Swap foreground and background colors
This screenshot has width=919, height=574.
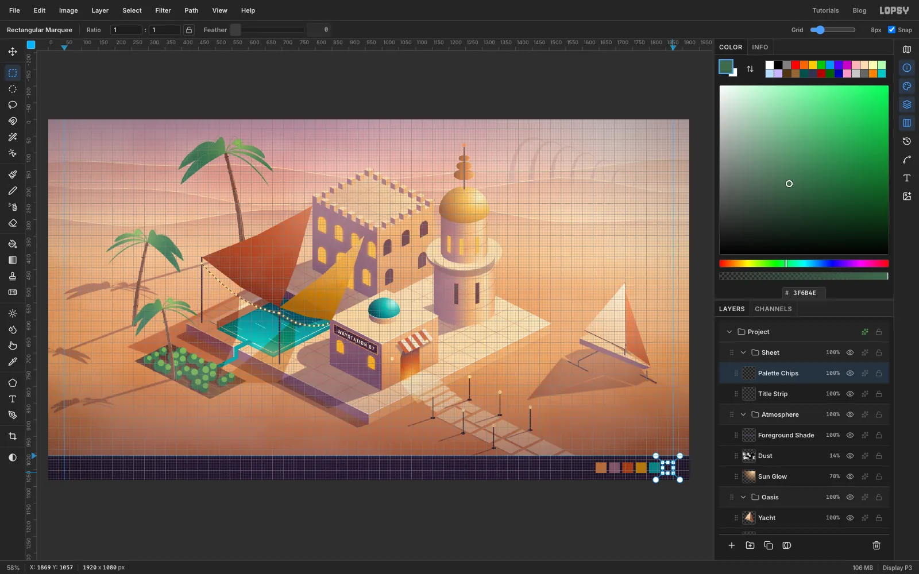pos(750,69)
